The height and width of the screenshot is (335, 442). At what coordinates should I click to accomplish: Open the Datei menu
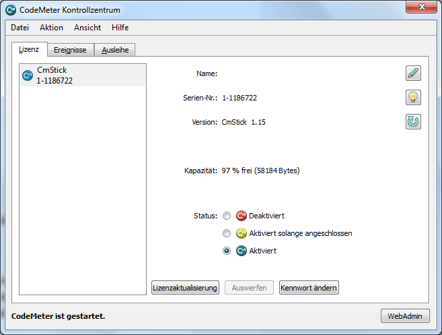[x=20, y=28]
